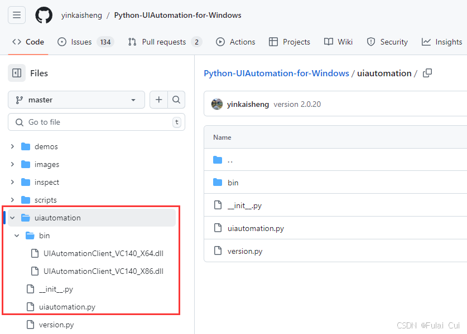Select uiautomation.py in the file tree
Viewport: 467px width, 334px height.
pyautogui.click(x=67, y=307)
